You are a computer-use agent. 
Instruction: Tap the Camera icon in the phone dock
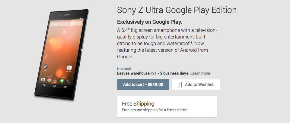[43, 80]
